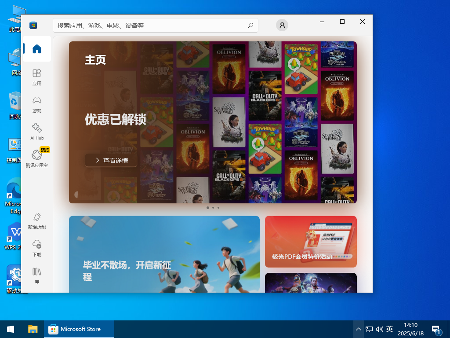Select the first carousel page dot

point(208,208)
